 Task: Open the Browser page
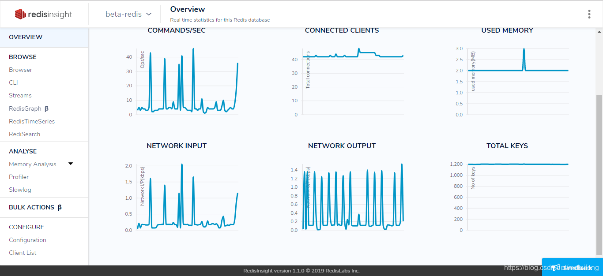pyautogui.click(x=20, y=69)
